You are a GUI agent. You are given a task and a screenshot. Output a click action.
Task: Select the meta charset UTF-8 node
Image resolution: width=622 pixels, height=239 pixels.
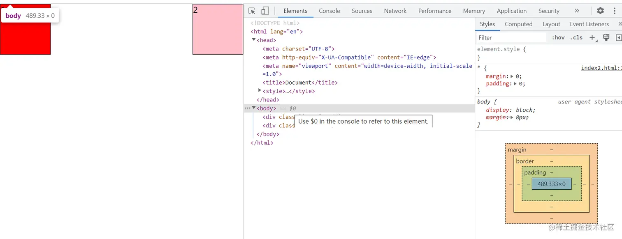coord(299,49)
